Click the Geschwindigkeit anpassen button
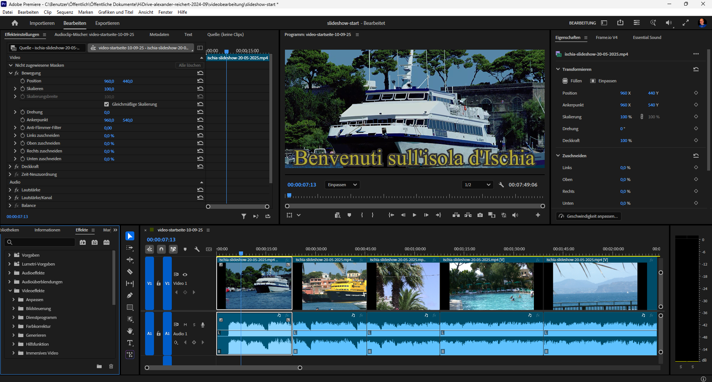 coord(588,216)
